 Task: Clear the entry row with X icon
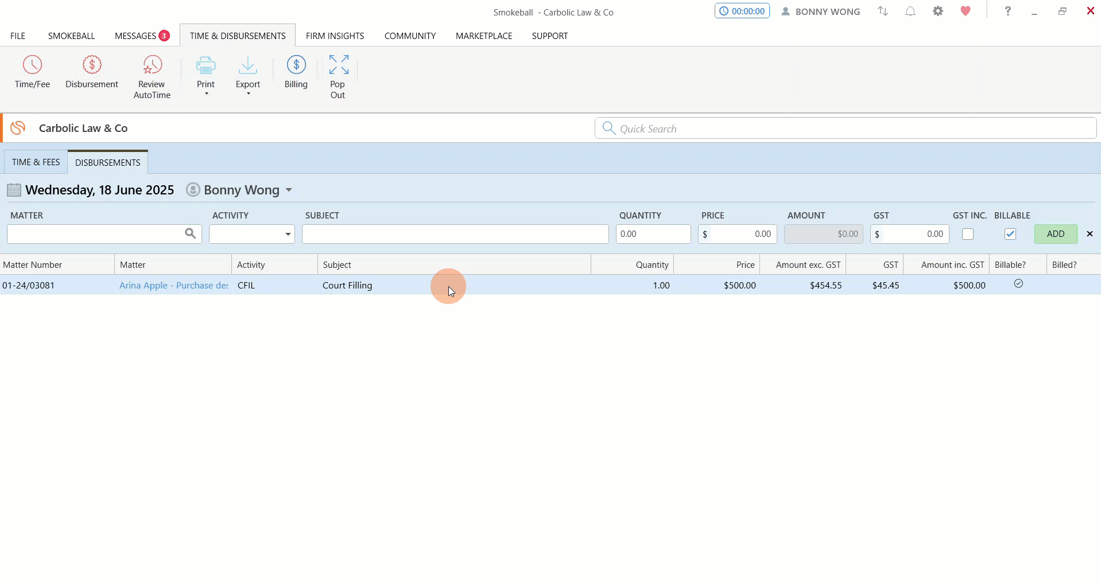(1090, 234)
